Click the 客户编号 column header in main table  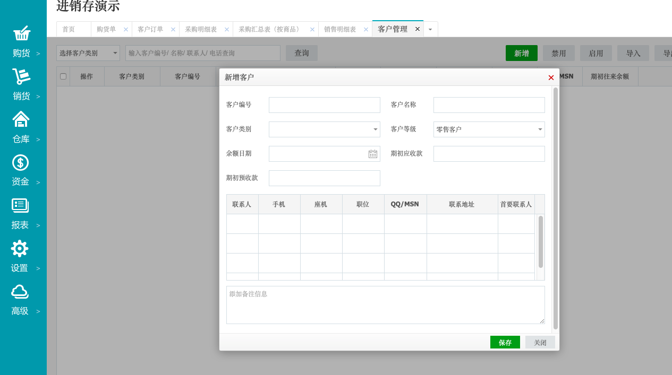[188, 76]
